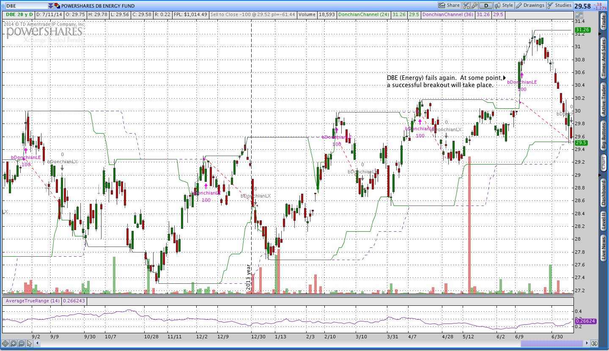Click the remove studies flask icon
609x351 pixels.
point(466,5)
